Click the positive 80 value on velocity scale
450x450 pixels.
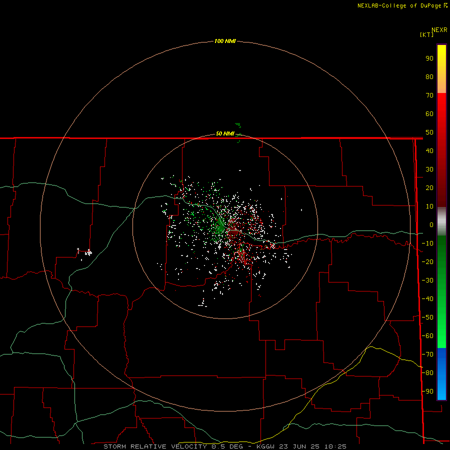pos(429,76)
